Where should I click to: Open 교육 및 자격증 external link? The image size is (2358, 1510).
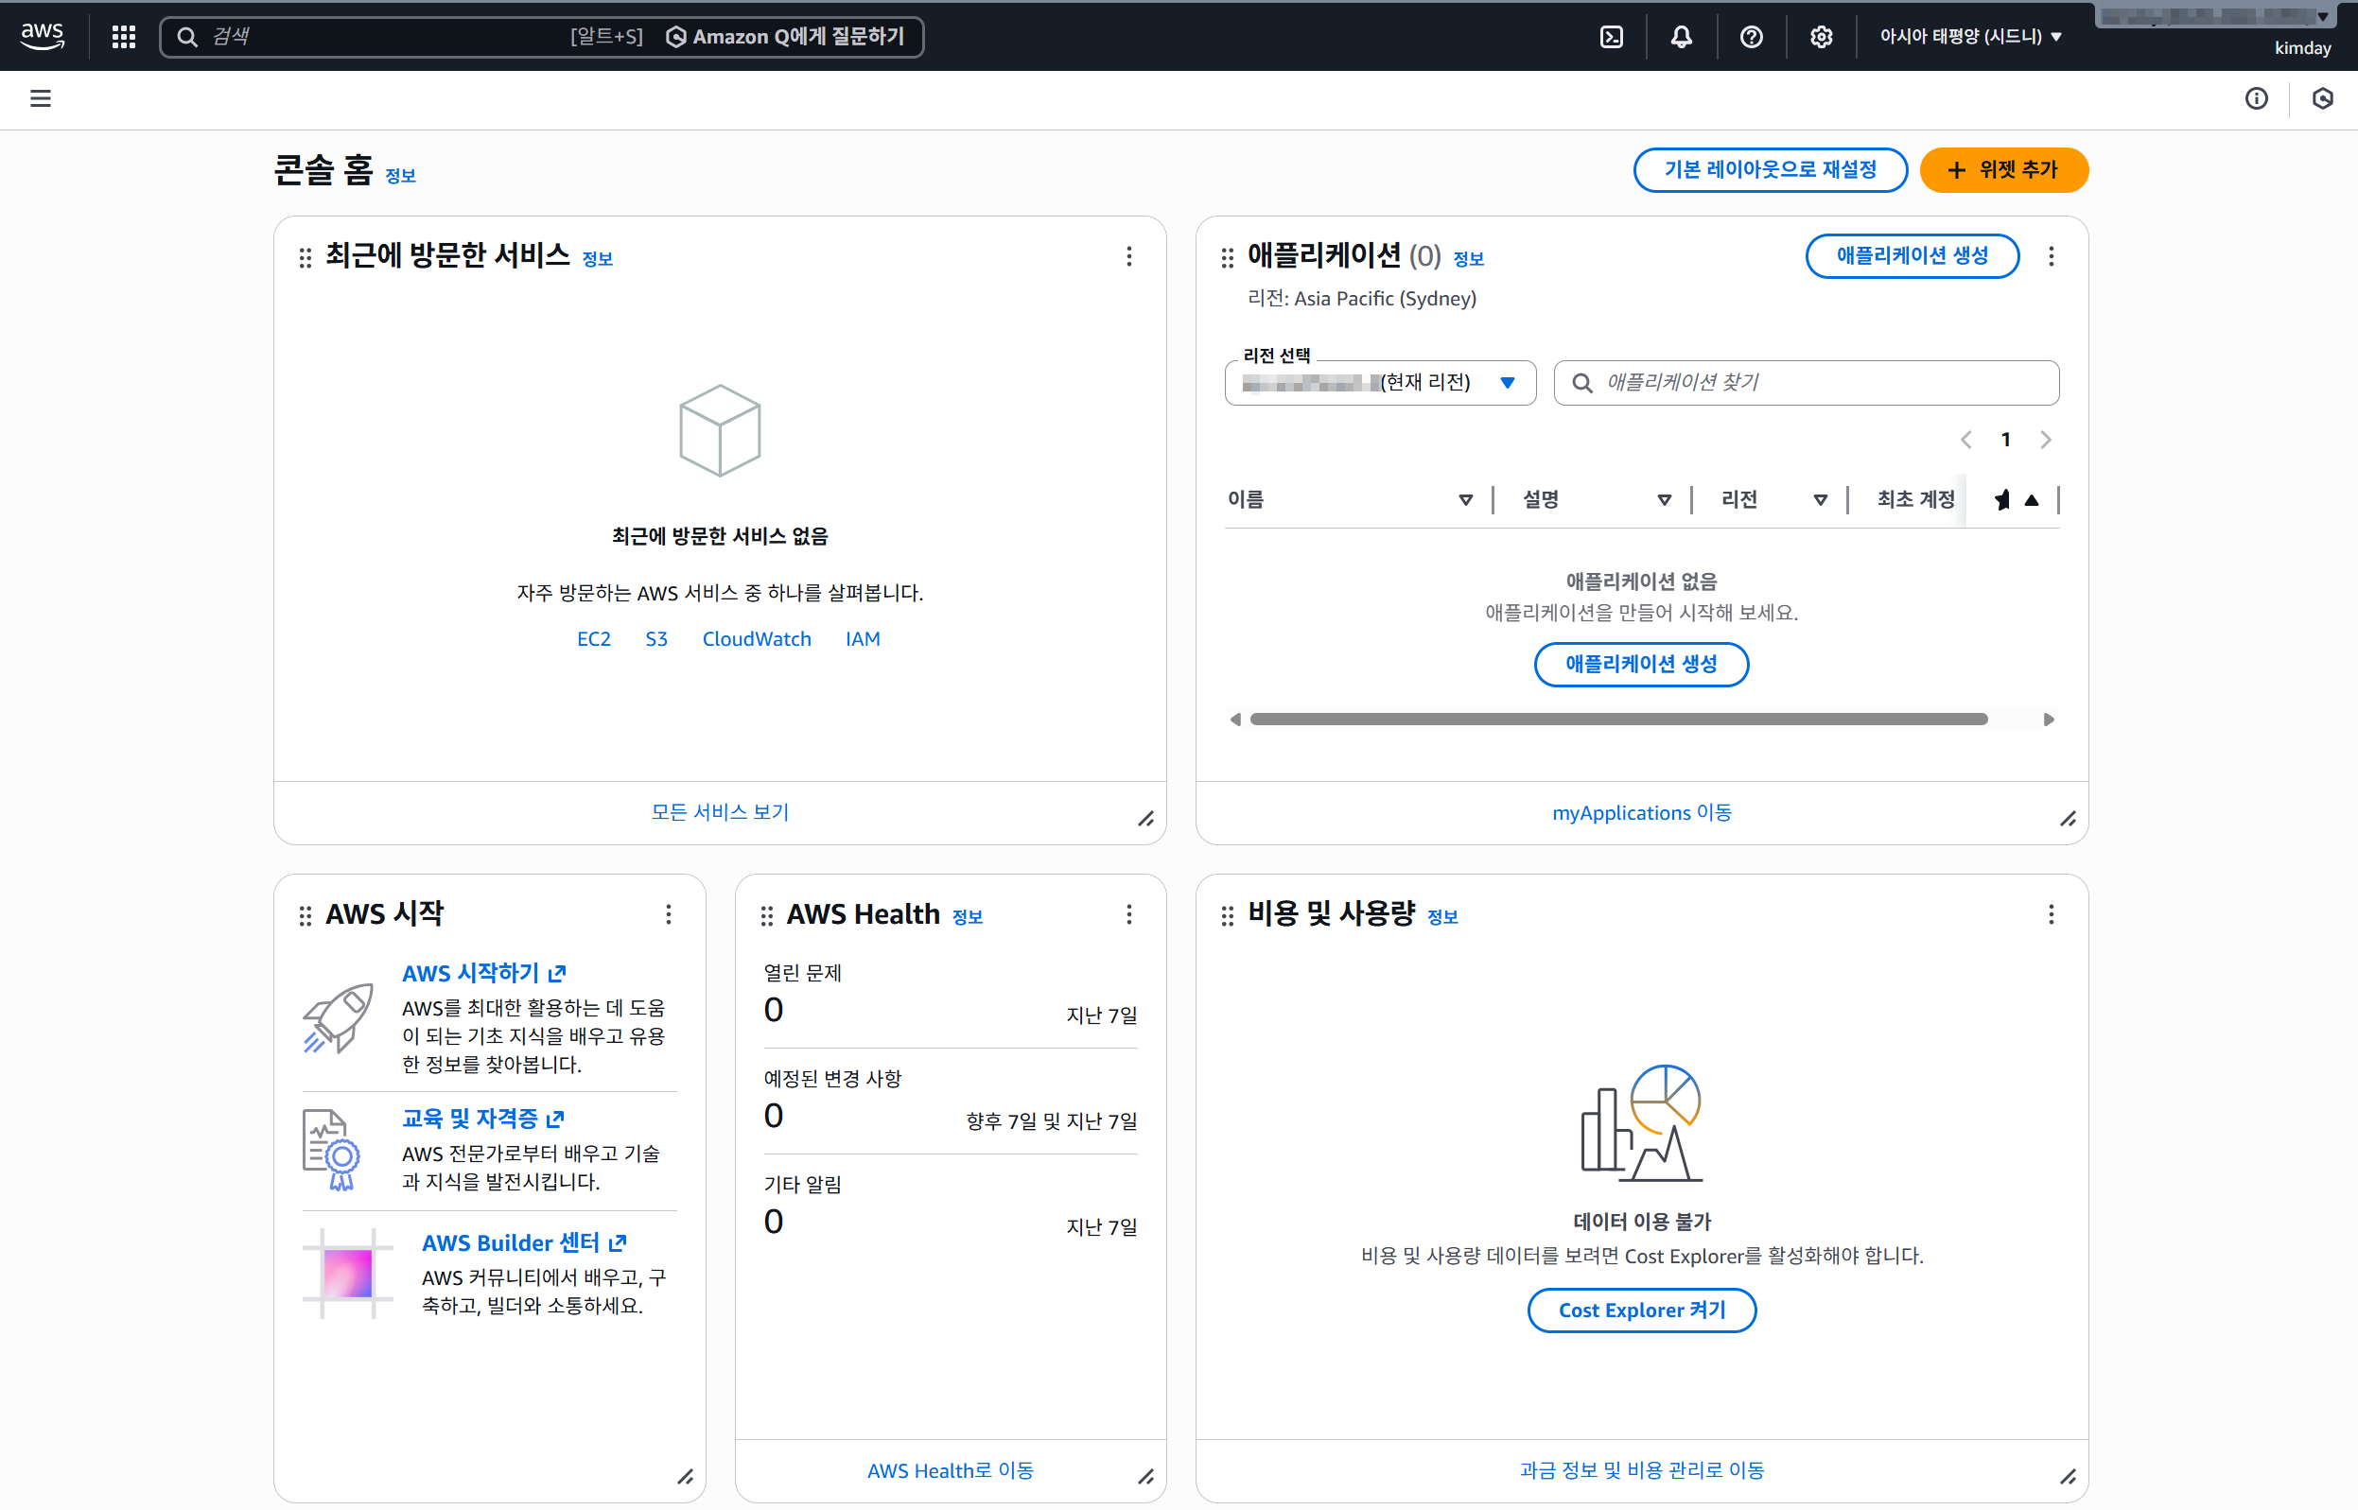482,1118
